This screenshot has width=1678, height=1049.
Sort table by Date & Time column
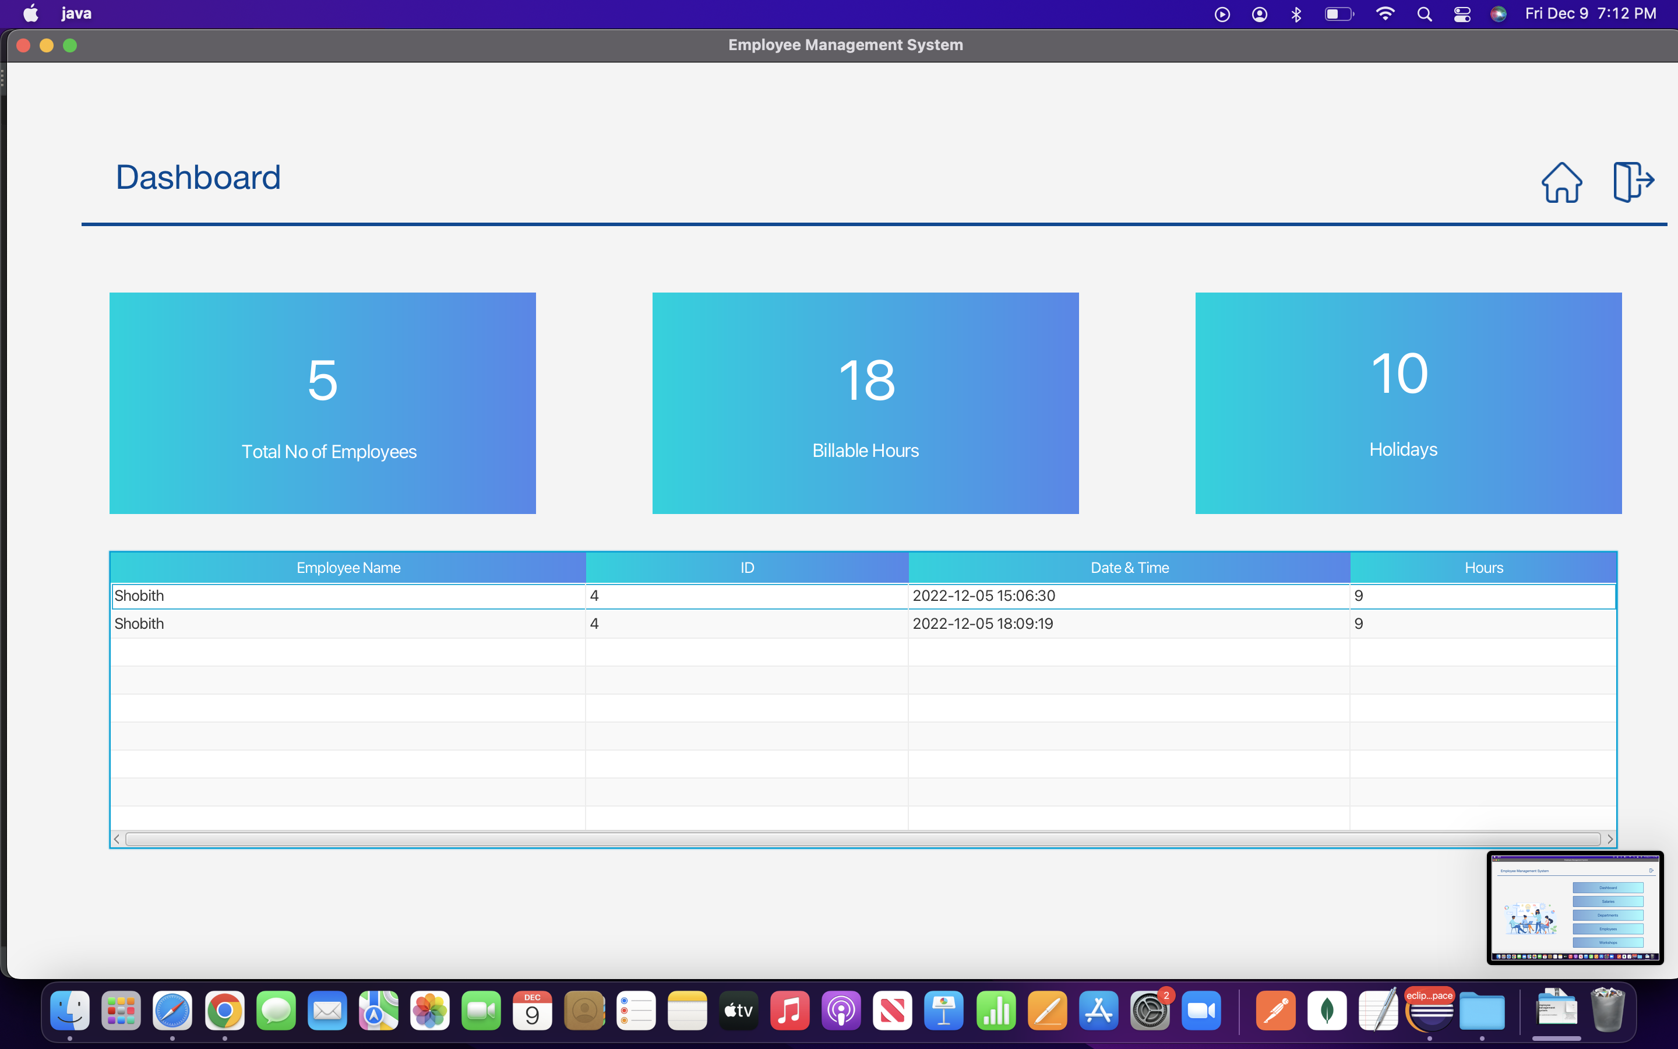click(1129, 568)
